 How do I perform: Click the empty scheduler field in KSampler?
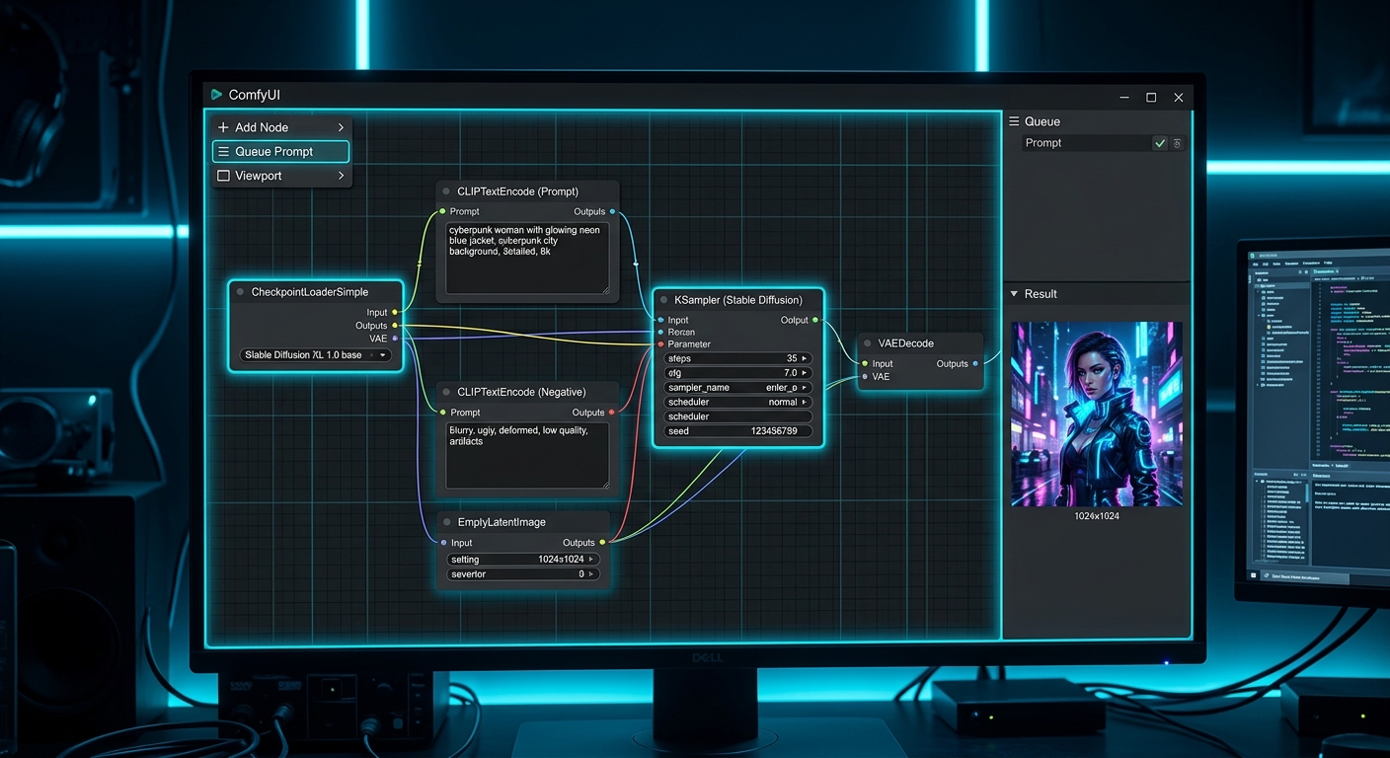coord(737,417)
